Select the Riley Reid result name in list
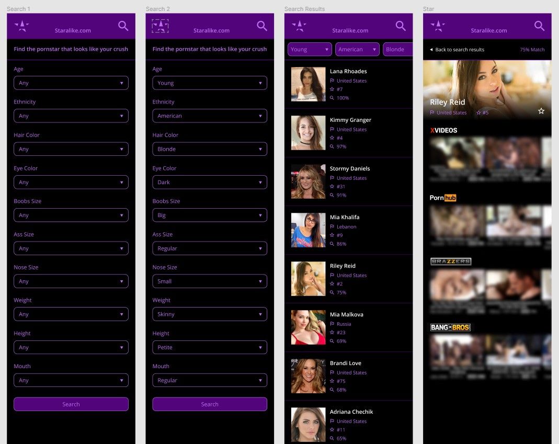This screenshot has width=559, height=444. (x=343, y=266)
